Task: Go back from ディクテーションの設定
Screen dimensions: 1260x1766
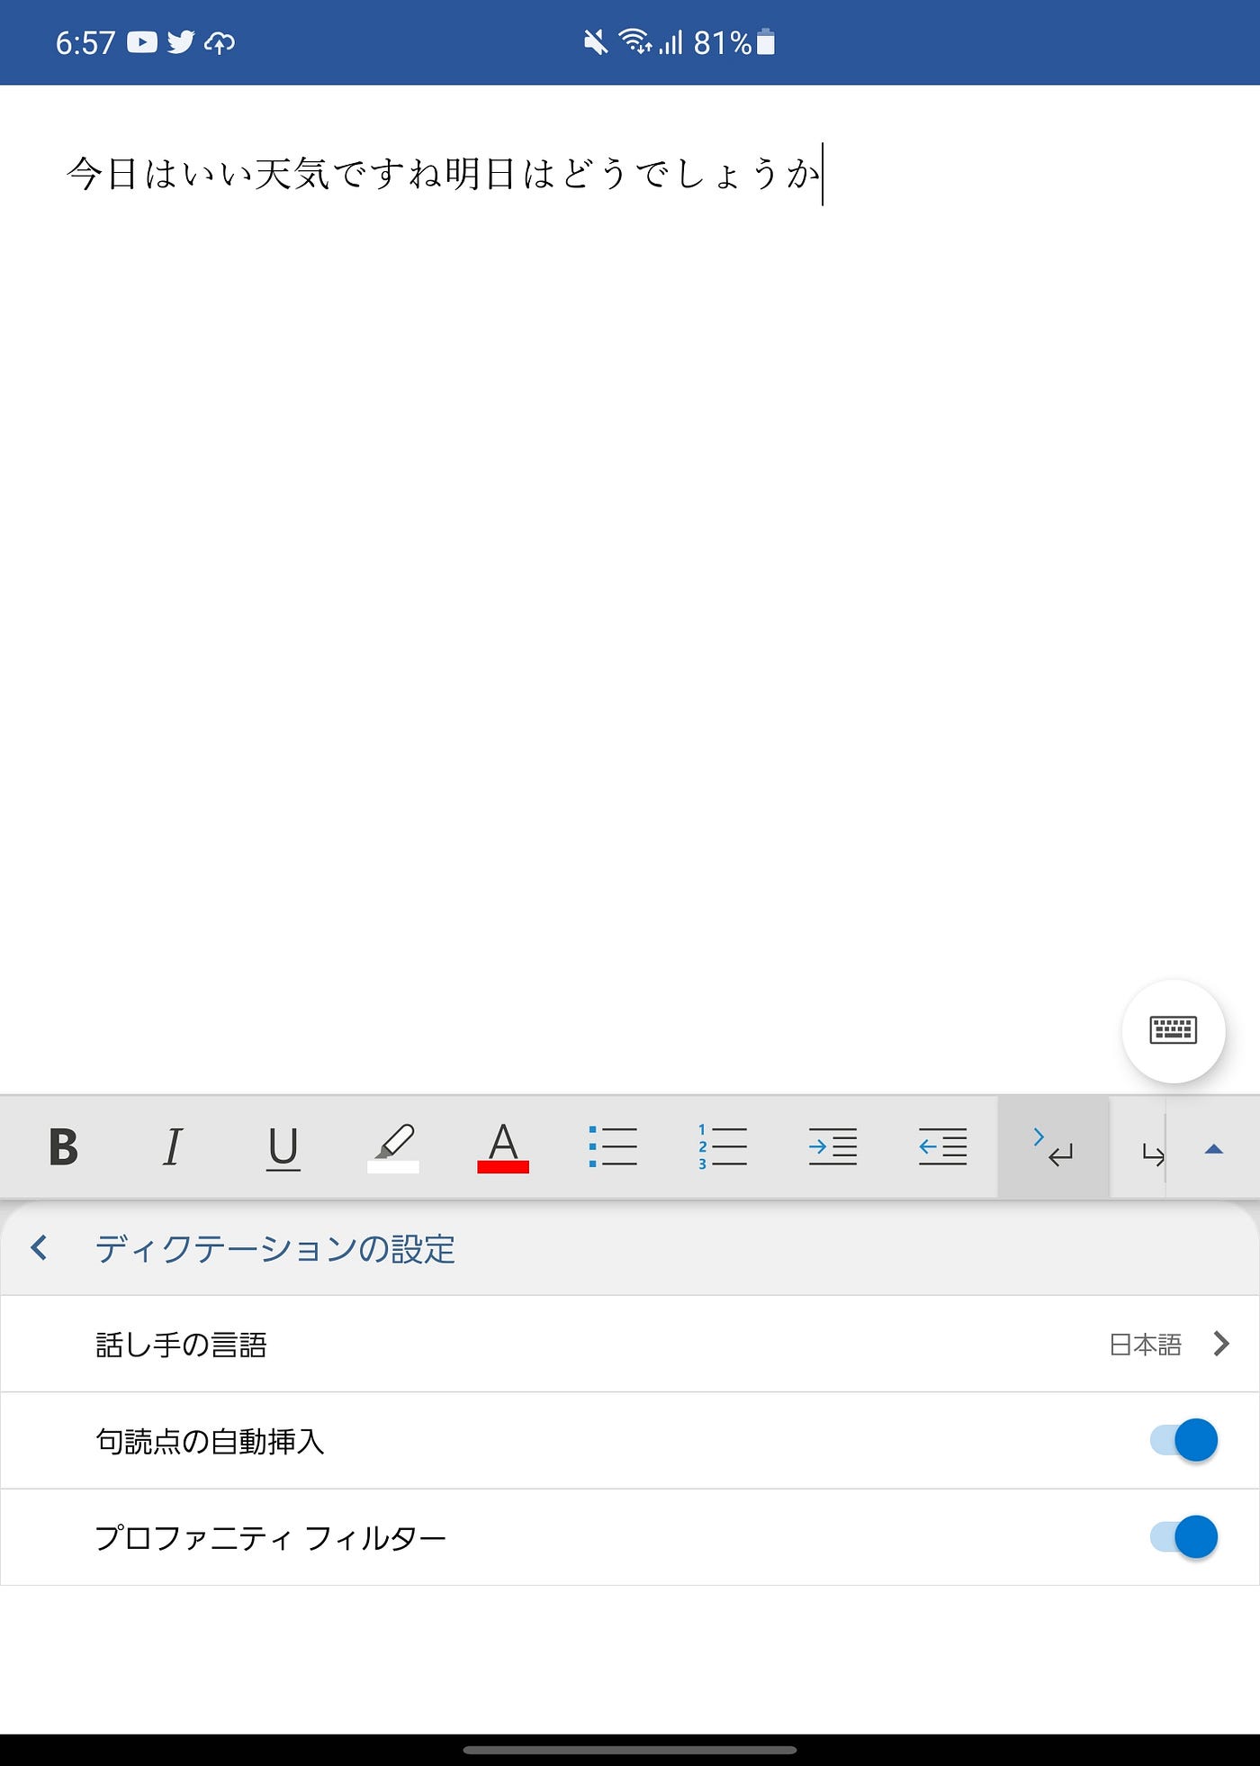Action: pos(39,1248)
